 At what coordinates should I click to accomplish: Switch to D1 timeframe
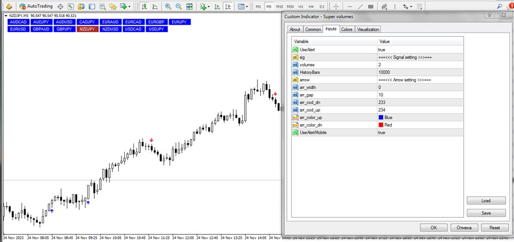point(322,6)
